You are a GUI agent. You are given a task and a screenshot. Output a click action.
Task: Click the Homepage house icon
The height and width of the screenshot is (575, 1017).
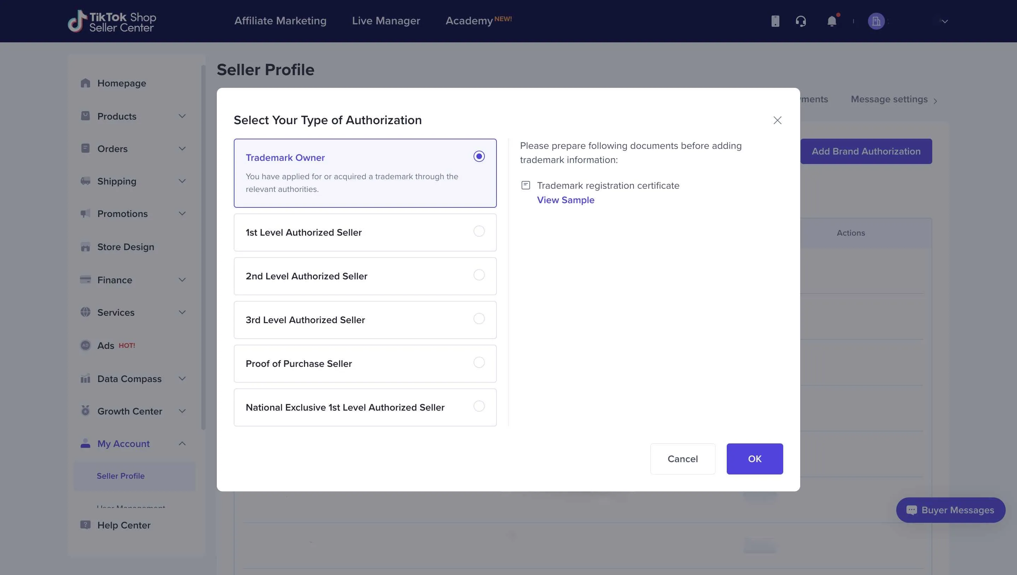(85, 83)
